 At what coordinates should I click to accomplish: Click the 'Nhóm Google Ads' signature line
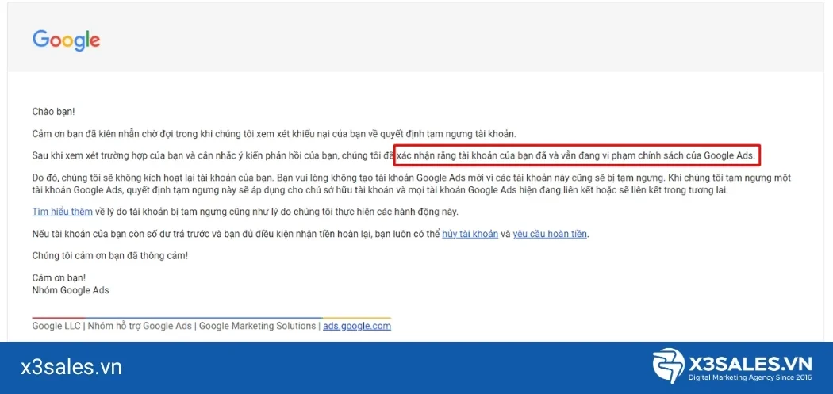pos(70,290)
